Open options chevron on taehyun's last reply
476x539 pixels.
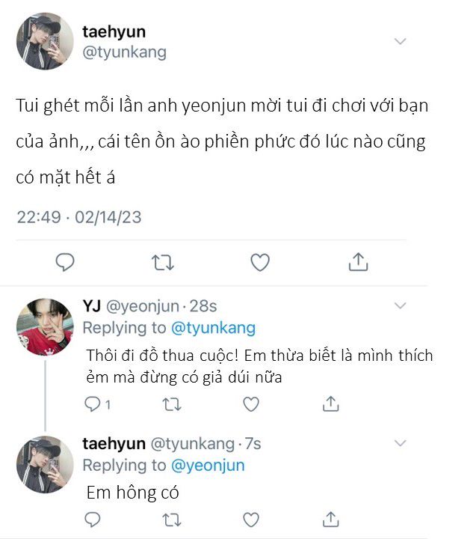[x=401, y=443]
